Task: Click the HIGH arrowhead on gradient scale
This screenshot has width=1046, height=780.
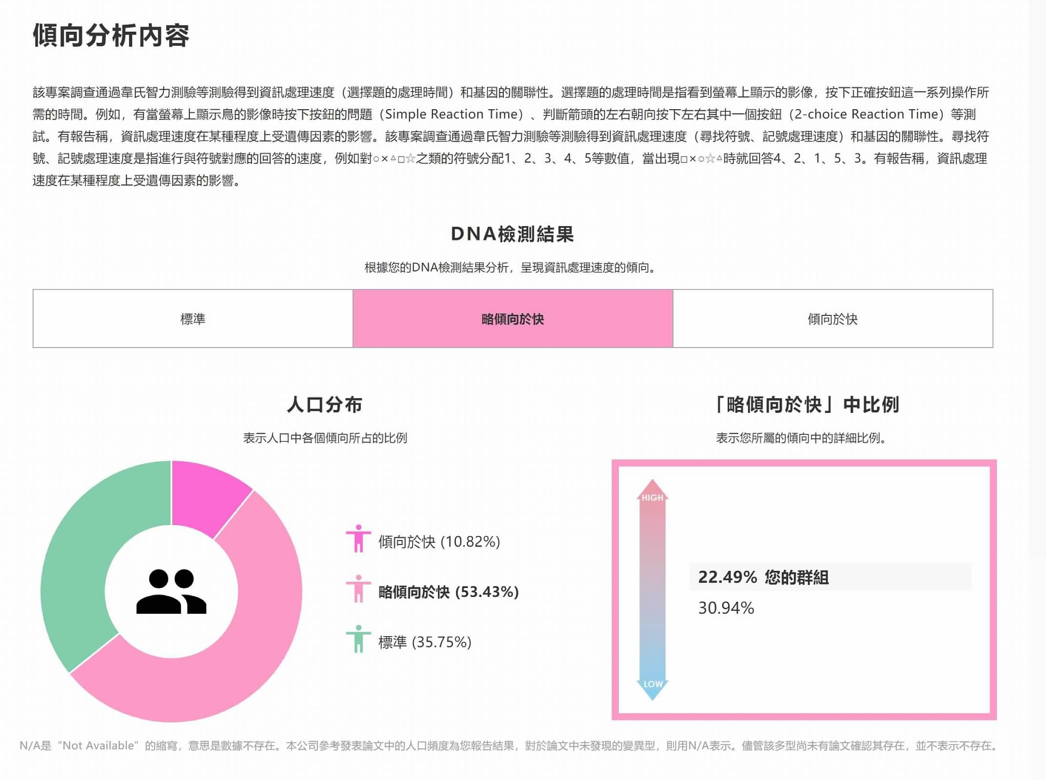Action: pyautogui.click(x=652, y=491)
